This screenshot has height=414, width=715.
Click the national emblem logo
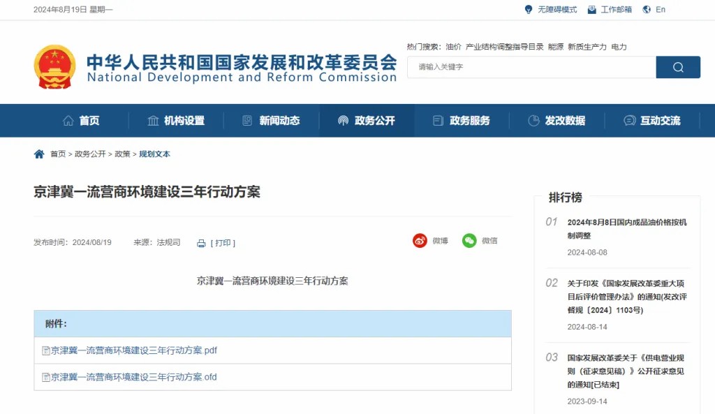point(54,67)
